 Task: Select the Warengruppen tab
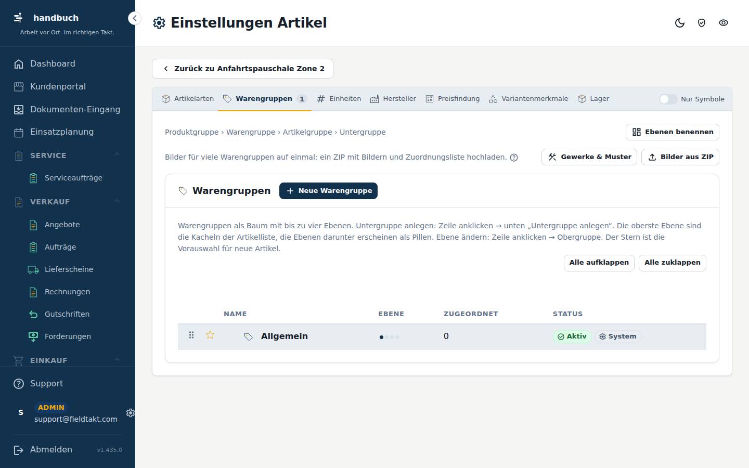[x=265, y=99]
